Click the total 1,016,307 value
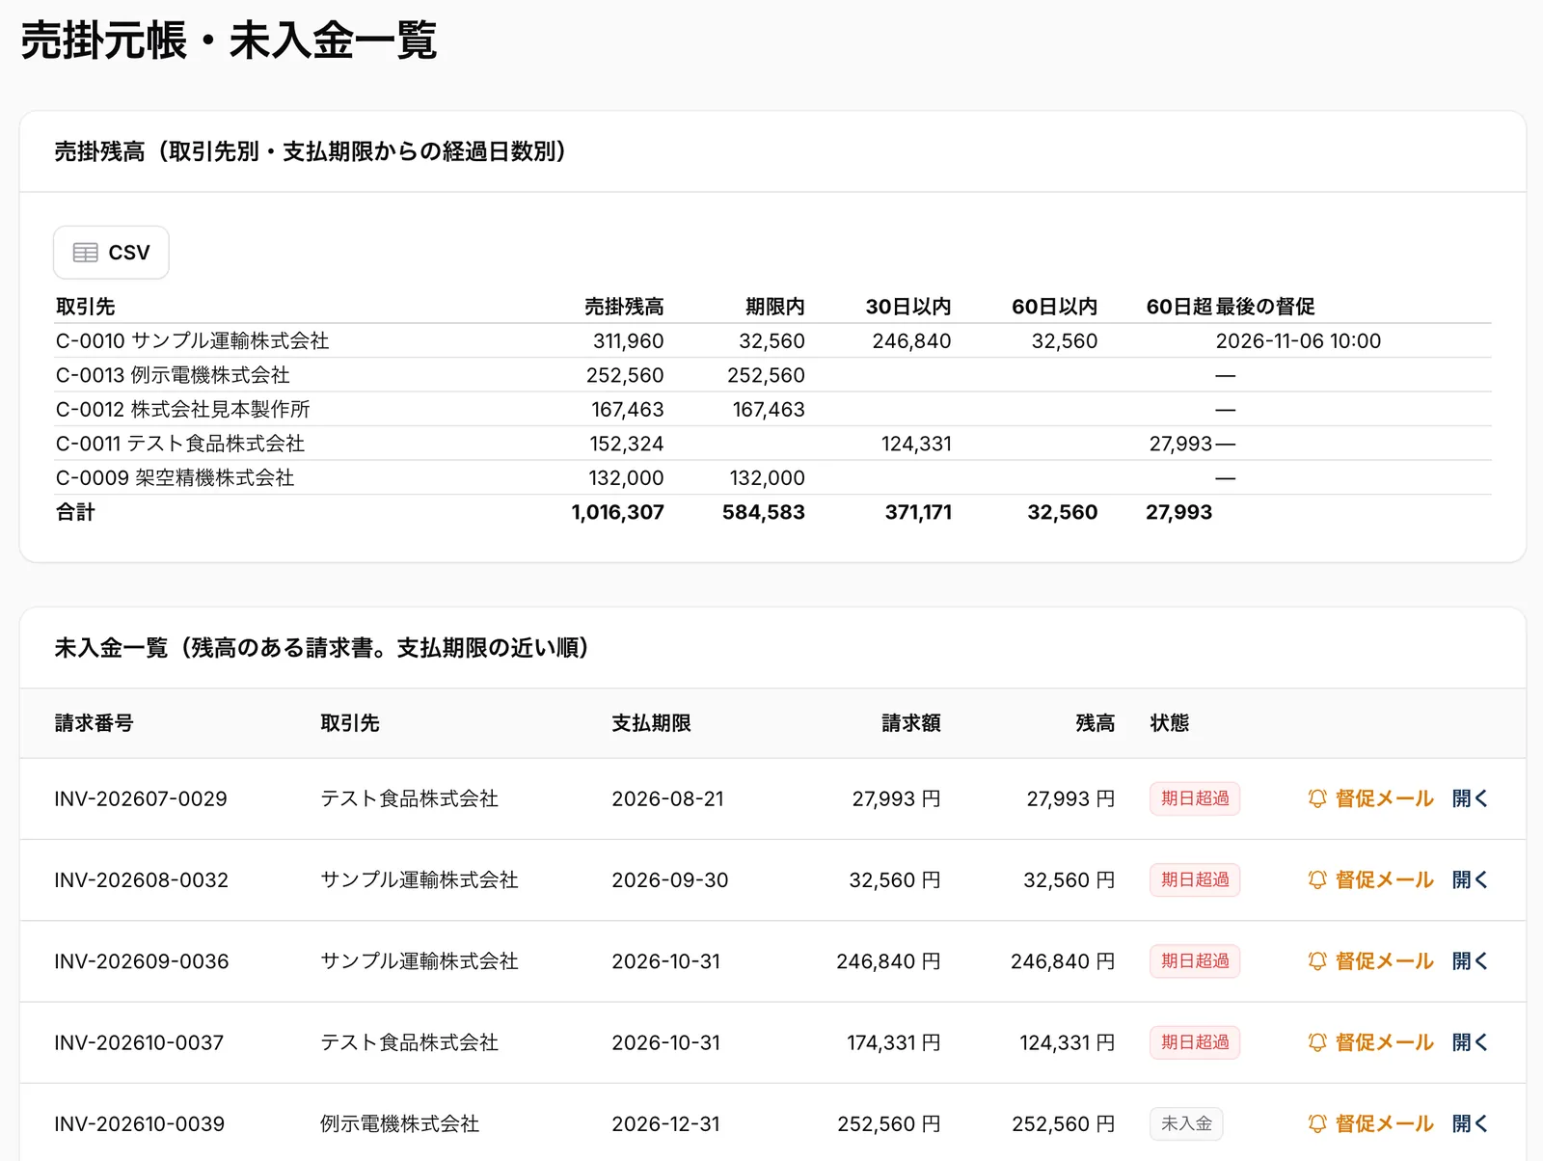 pyautogui.click(x=618, y=512)
